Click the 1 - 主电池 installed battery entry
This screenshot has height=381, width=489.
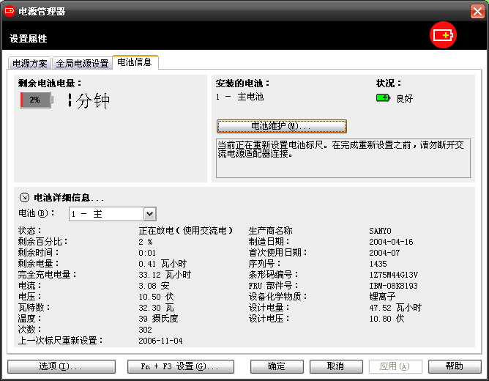coord(239,97)
